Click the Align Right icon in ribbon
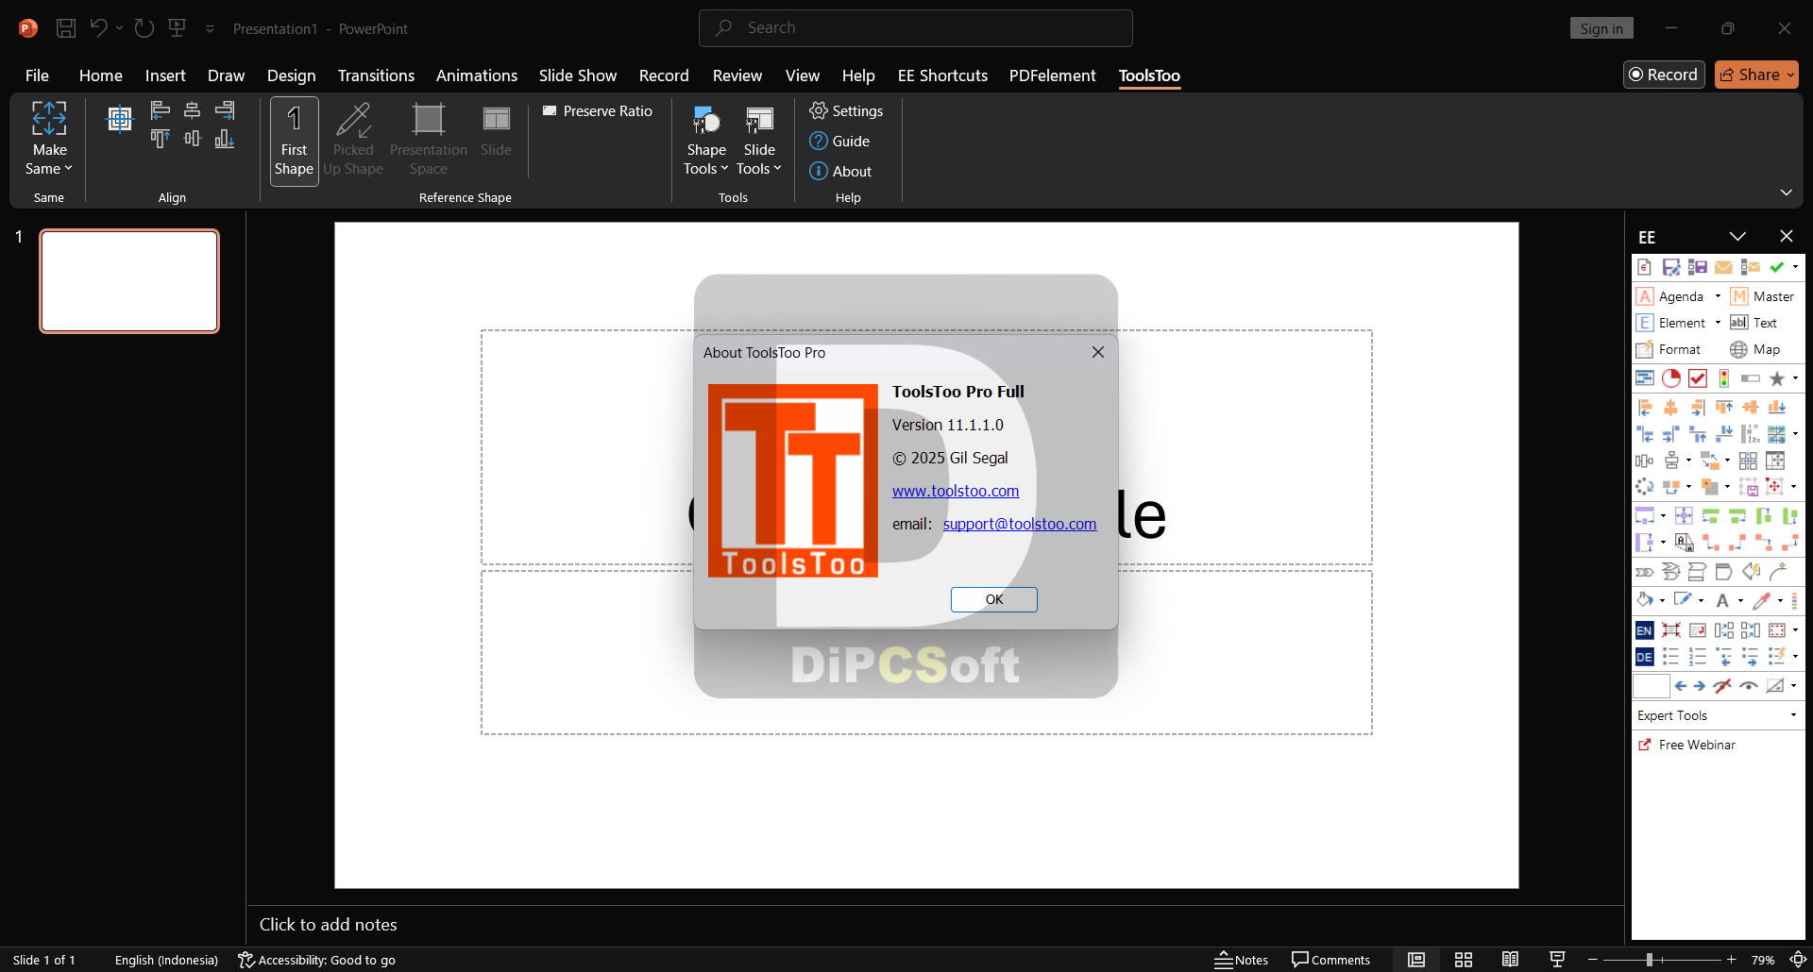Image resolution: width=1813 pixels, height=972 pixels. (x=225, y=110)
